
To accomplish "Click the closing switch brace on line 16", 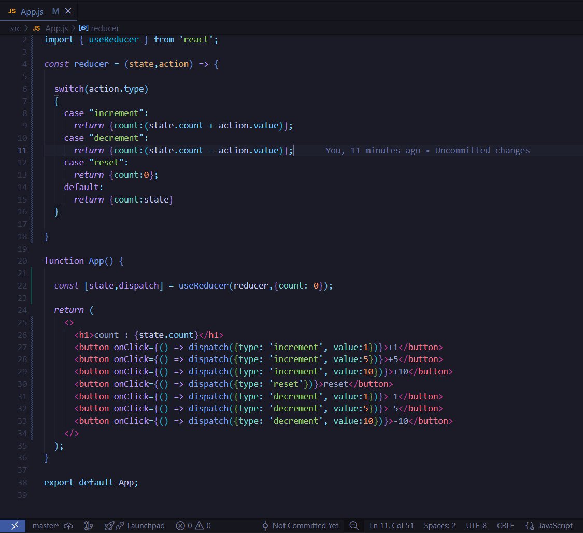I will pyautogui.click(x=56, y=212).
